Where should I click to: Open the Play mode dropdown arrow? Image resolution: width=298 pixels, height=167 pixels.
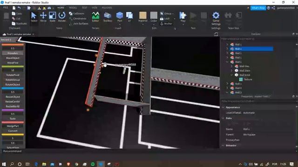[x=183, y=24]
